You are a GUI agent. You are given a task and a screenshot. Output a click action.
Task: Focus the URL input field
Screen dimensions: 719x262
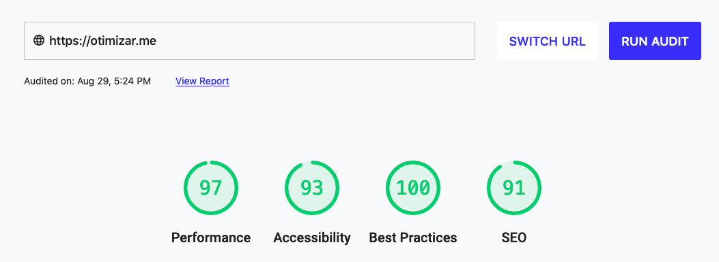click(x=249, y=41)
